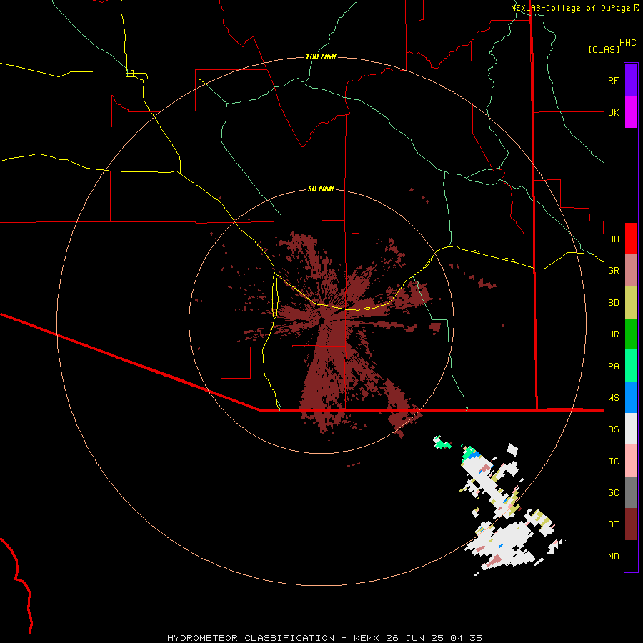Click the NEXLAB-College of DuPage text
This screenshot has height=643, width=643.
(570, 8)
